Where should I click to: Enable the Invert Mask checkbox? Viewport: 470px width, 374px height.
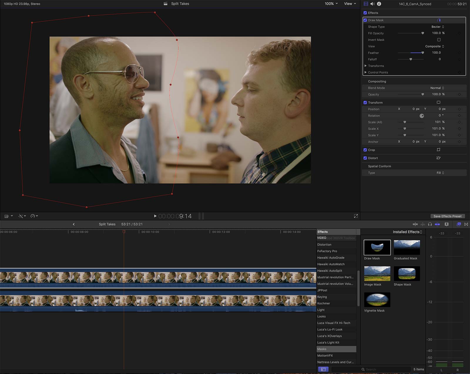[439, 40]
